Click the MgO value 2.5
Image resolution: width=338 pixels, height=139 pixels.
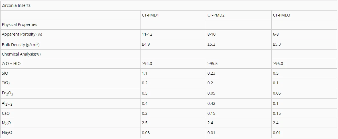coord(144,123)
